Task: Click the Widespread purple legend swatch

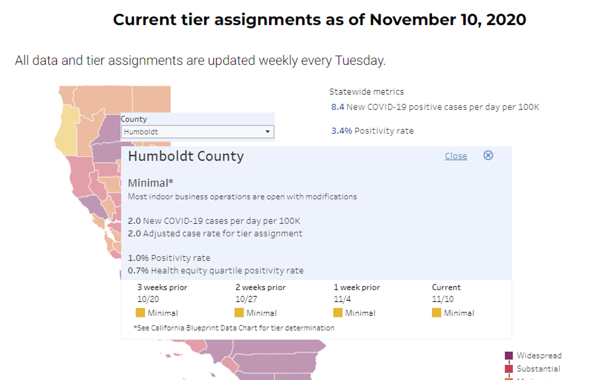Action: point(509,356)
